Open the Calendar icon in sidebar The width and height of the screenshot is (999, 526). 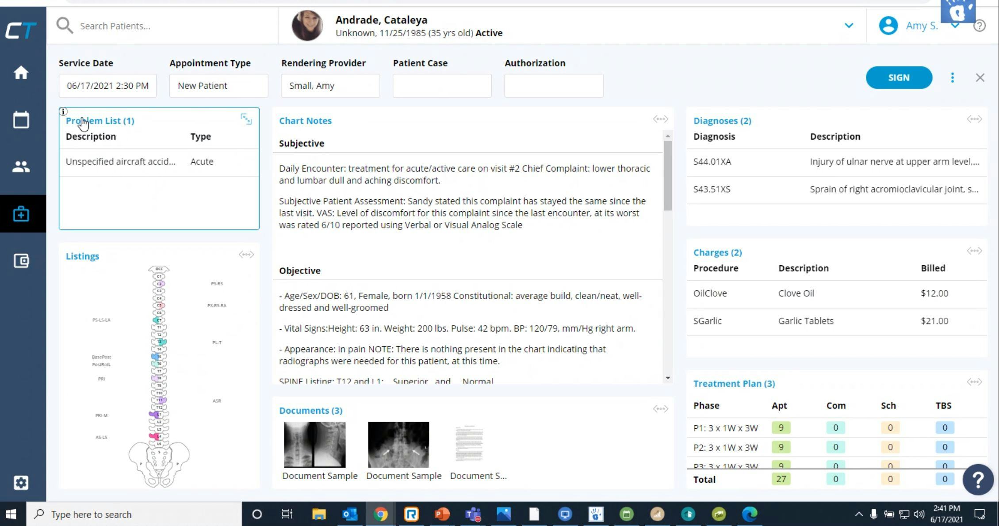(x=21, y=120)
